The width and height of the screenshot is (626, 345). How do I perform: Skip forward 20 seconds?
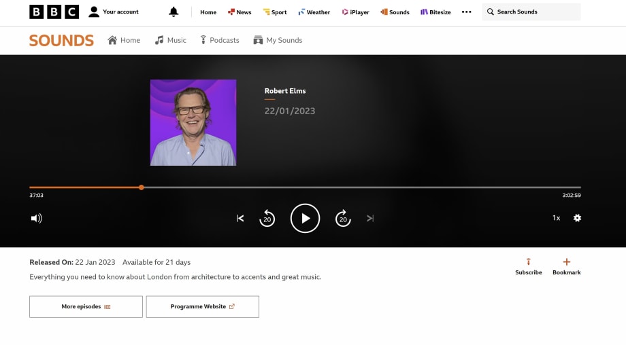(343, 218)
